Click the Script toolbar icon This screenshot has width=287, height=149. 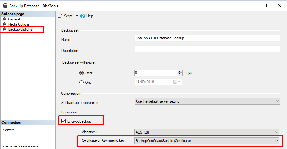(61, 16)
